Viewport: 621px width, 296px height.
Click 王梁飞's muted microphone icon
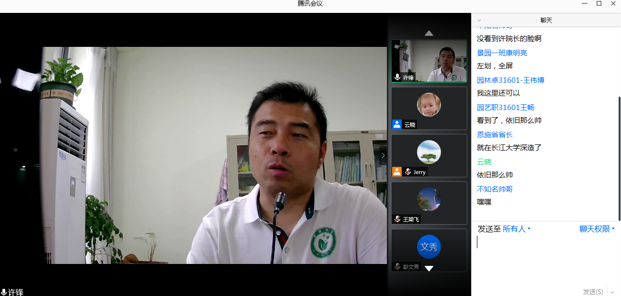(x=397, y=219)
